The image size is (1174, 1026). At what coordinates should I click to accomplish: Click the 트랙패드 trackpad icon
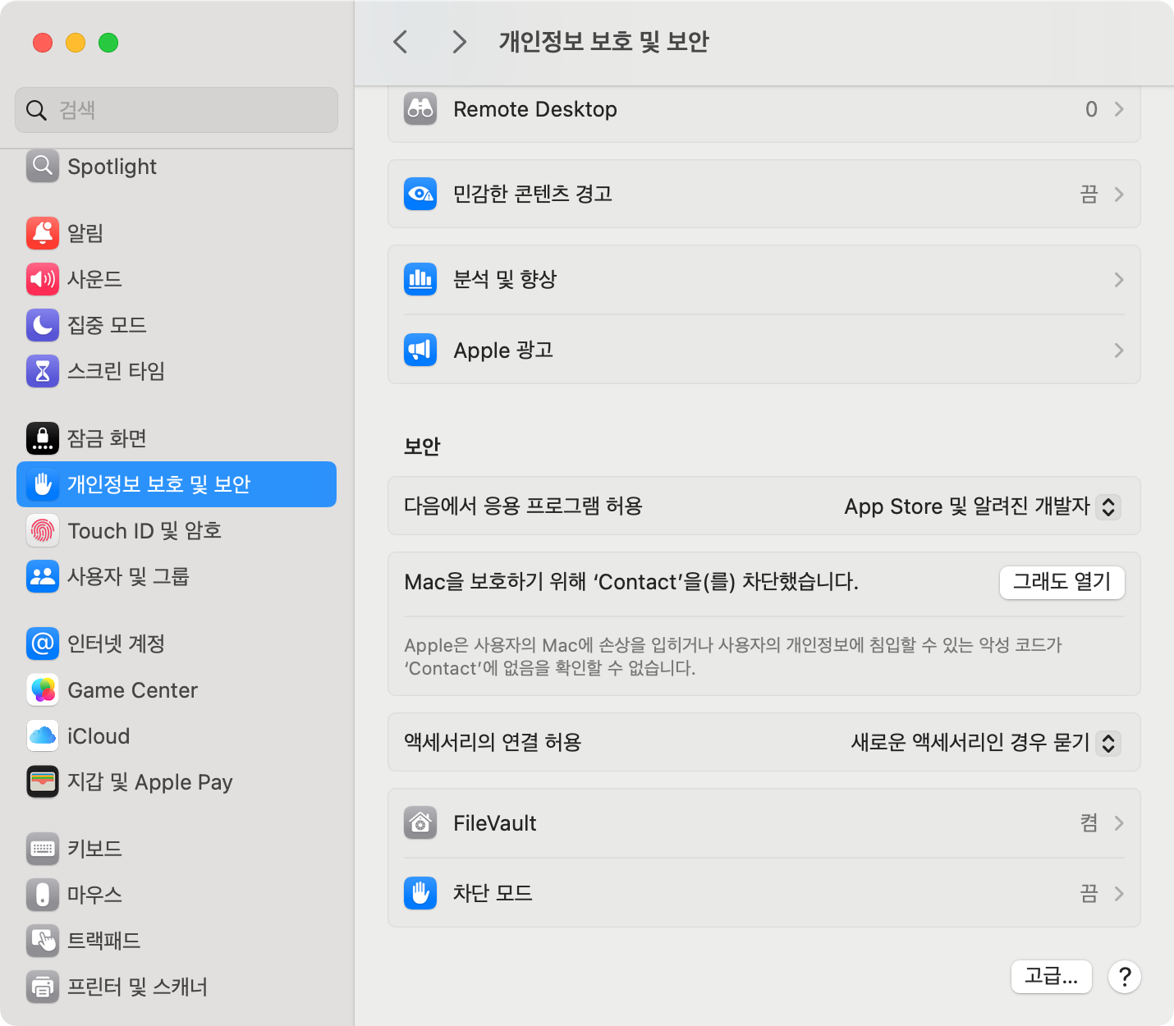[x=43, y=941]
